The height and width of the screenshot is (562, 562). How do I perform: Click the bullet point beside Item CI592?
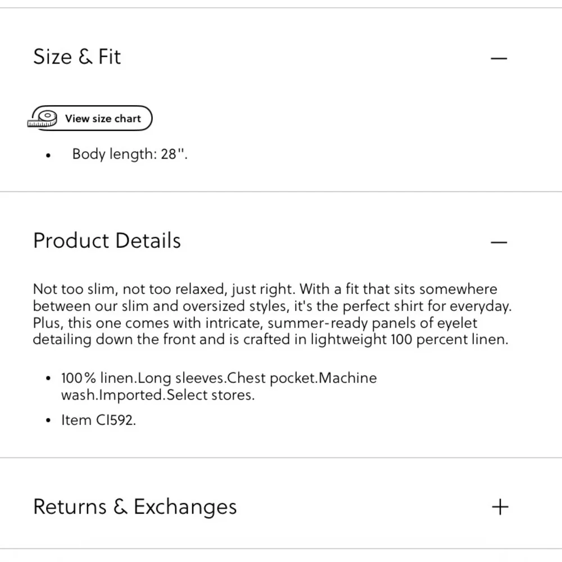pos(48,420)
